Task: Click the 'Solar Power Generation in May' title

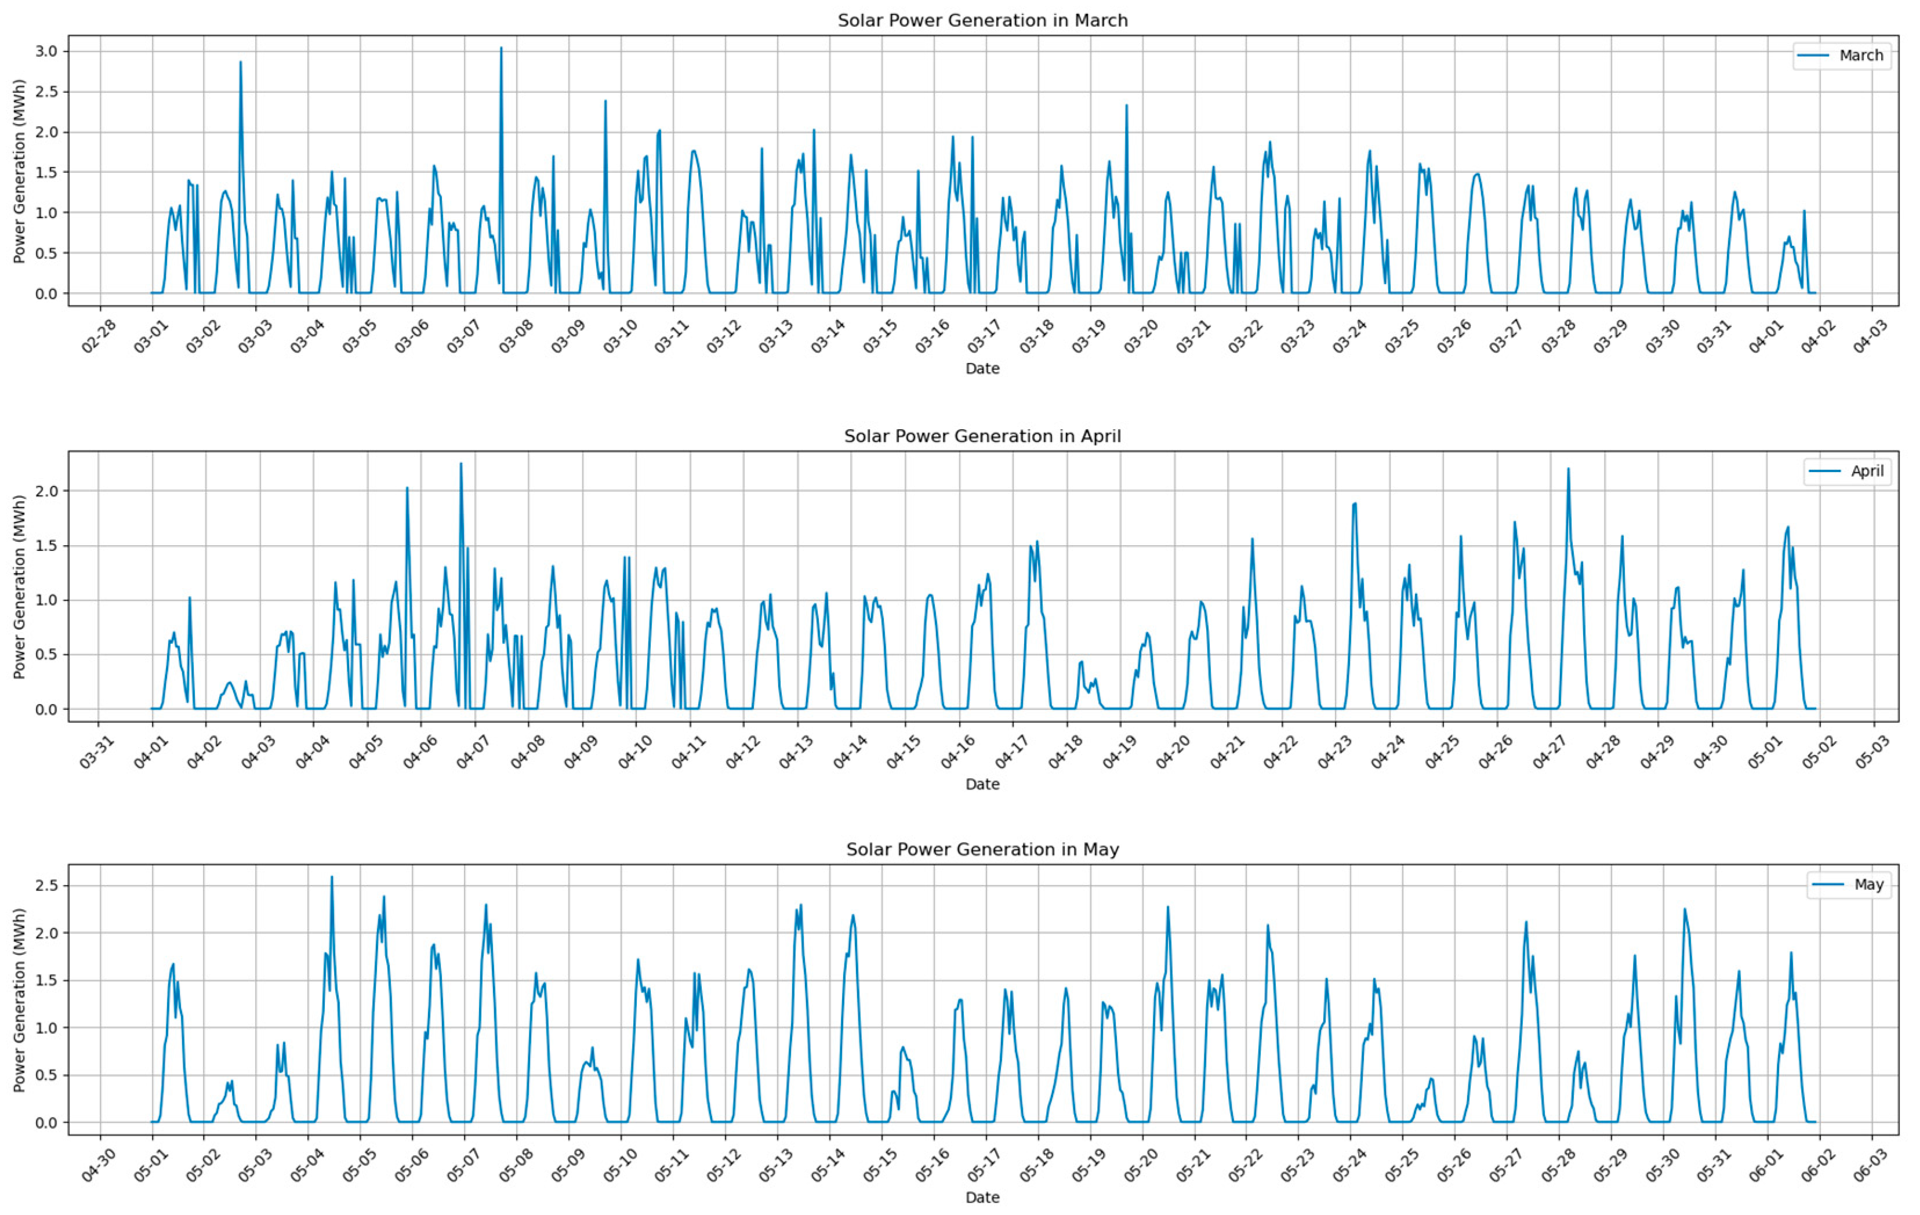Action: 982,850
